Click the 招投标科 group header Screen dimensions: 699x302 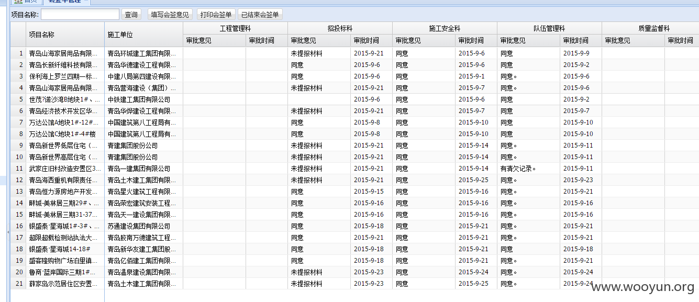[340, 28]
